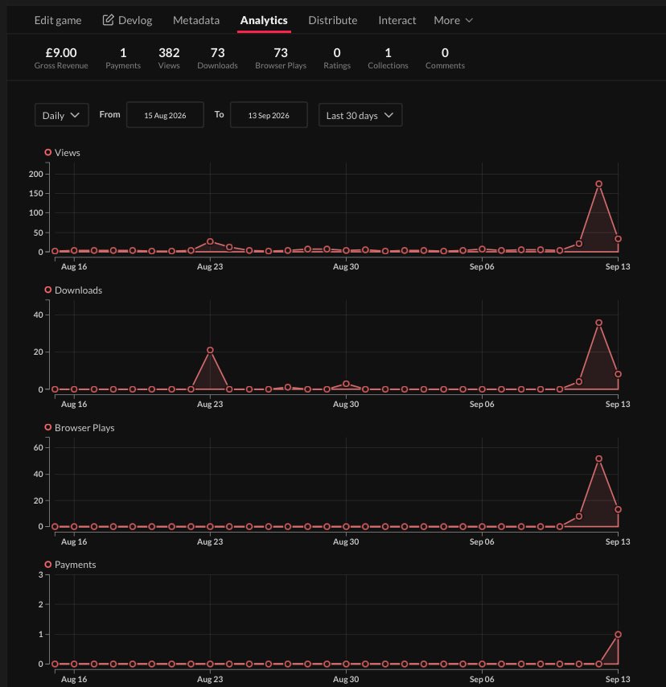Expand the More menu

coord(453,20)
